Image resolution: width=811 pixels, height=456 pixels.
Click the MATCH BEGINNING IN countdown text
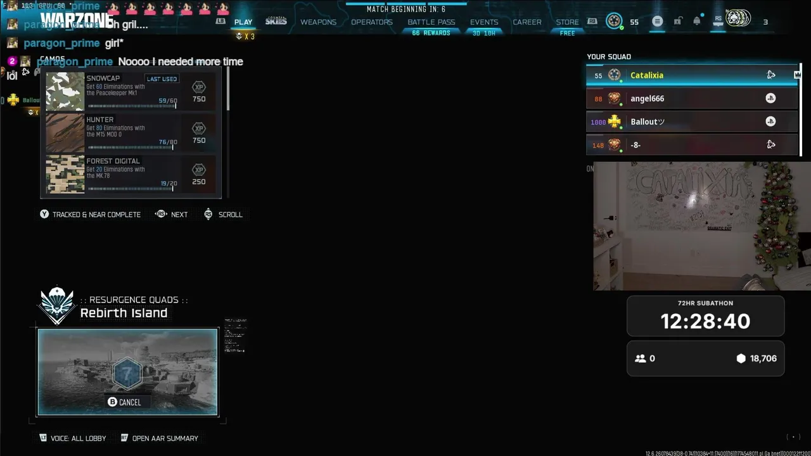(x=405, y=9)
